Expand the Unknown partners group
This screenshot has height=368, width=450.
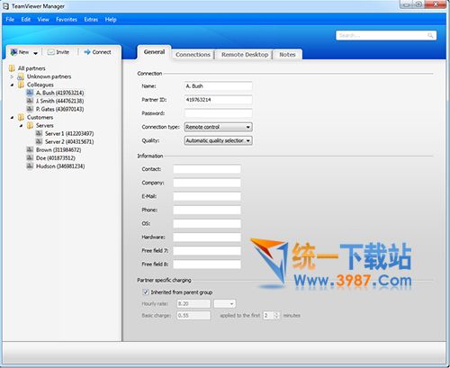[12, 76]
